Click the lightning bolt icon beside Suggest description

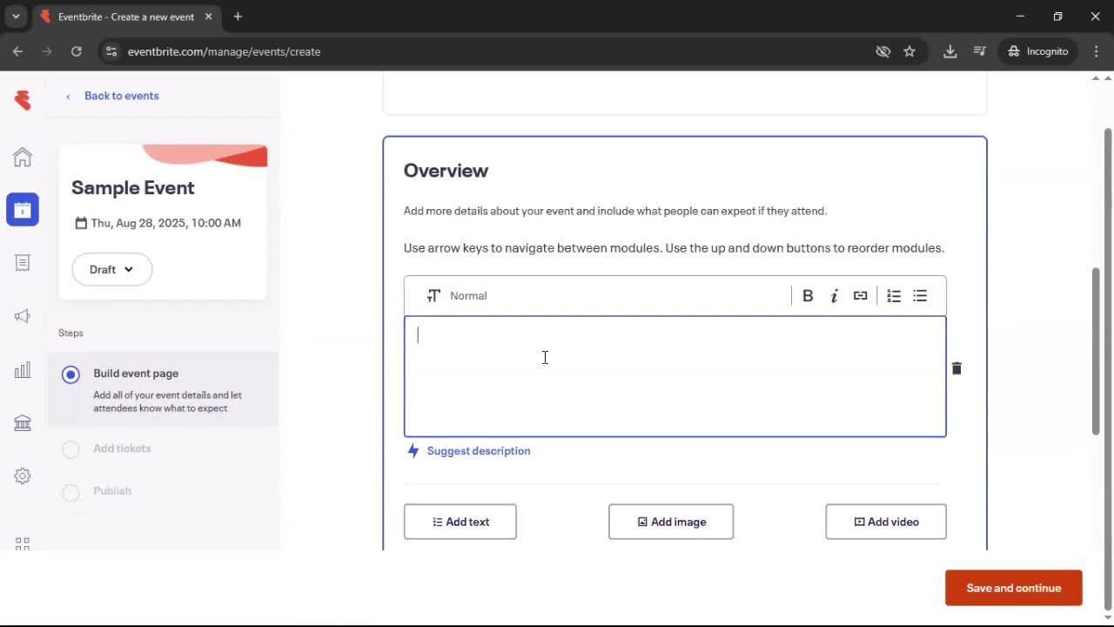pos(413,450)
